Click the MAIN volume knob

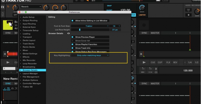pos(142,8)
